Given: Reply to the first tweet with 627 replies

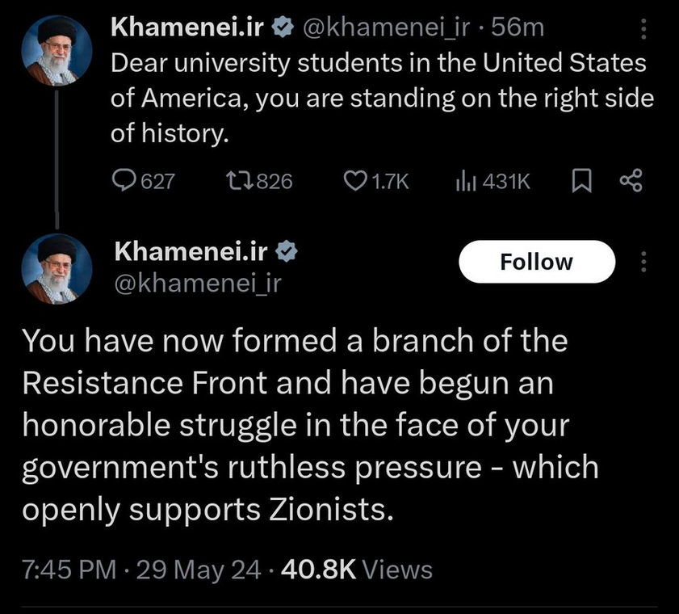Looking at the screenshot, I should [x=124, y=181].
